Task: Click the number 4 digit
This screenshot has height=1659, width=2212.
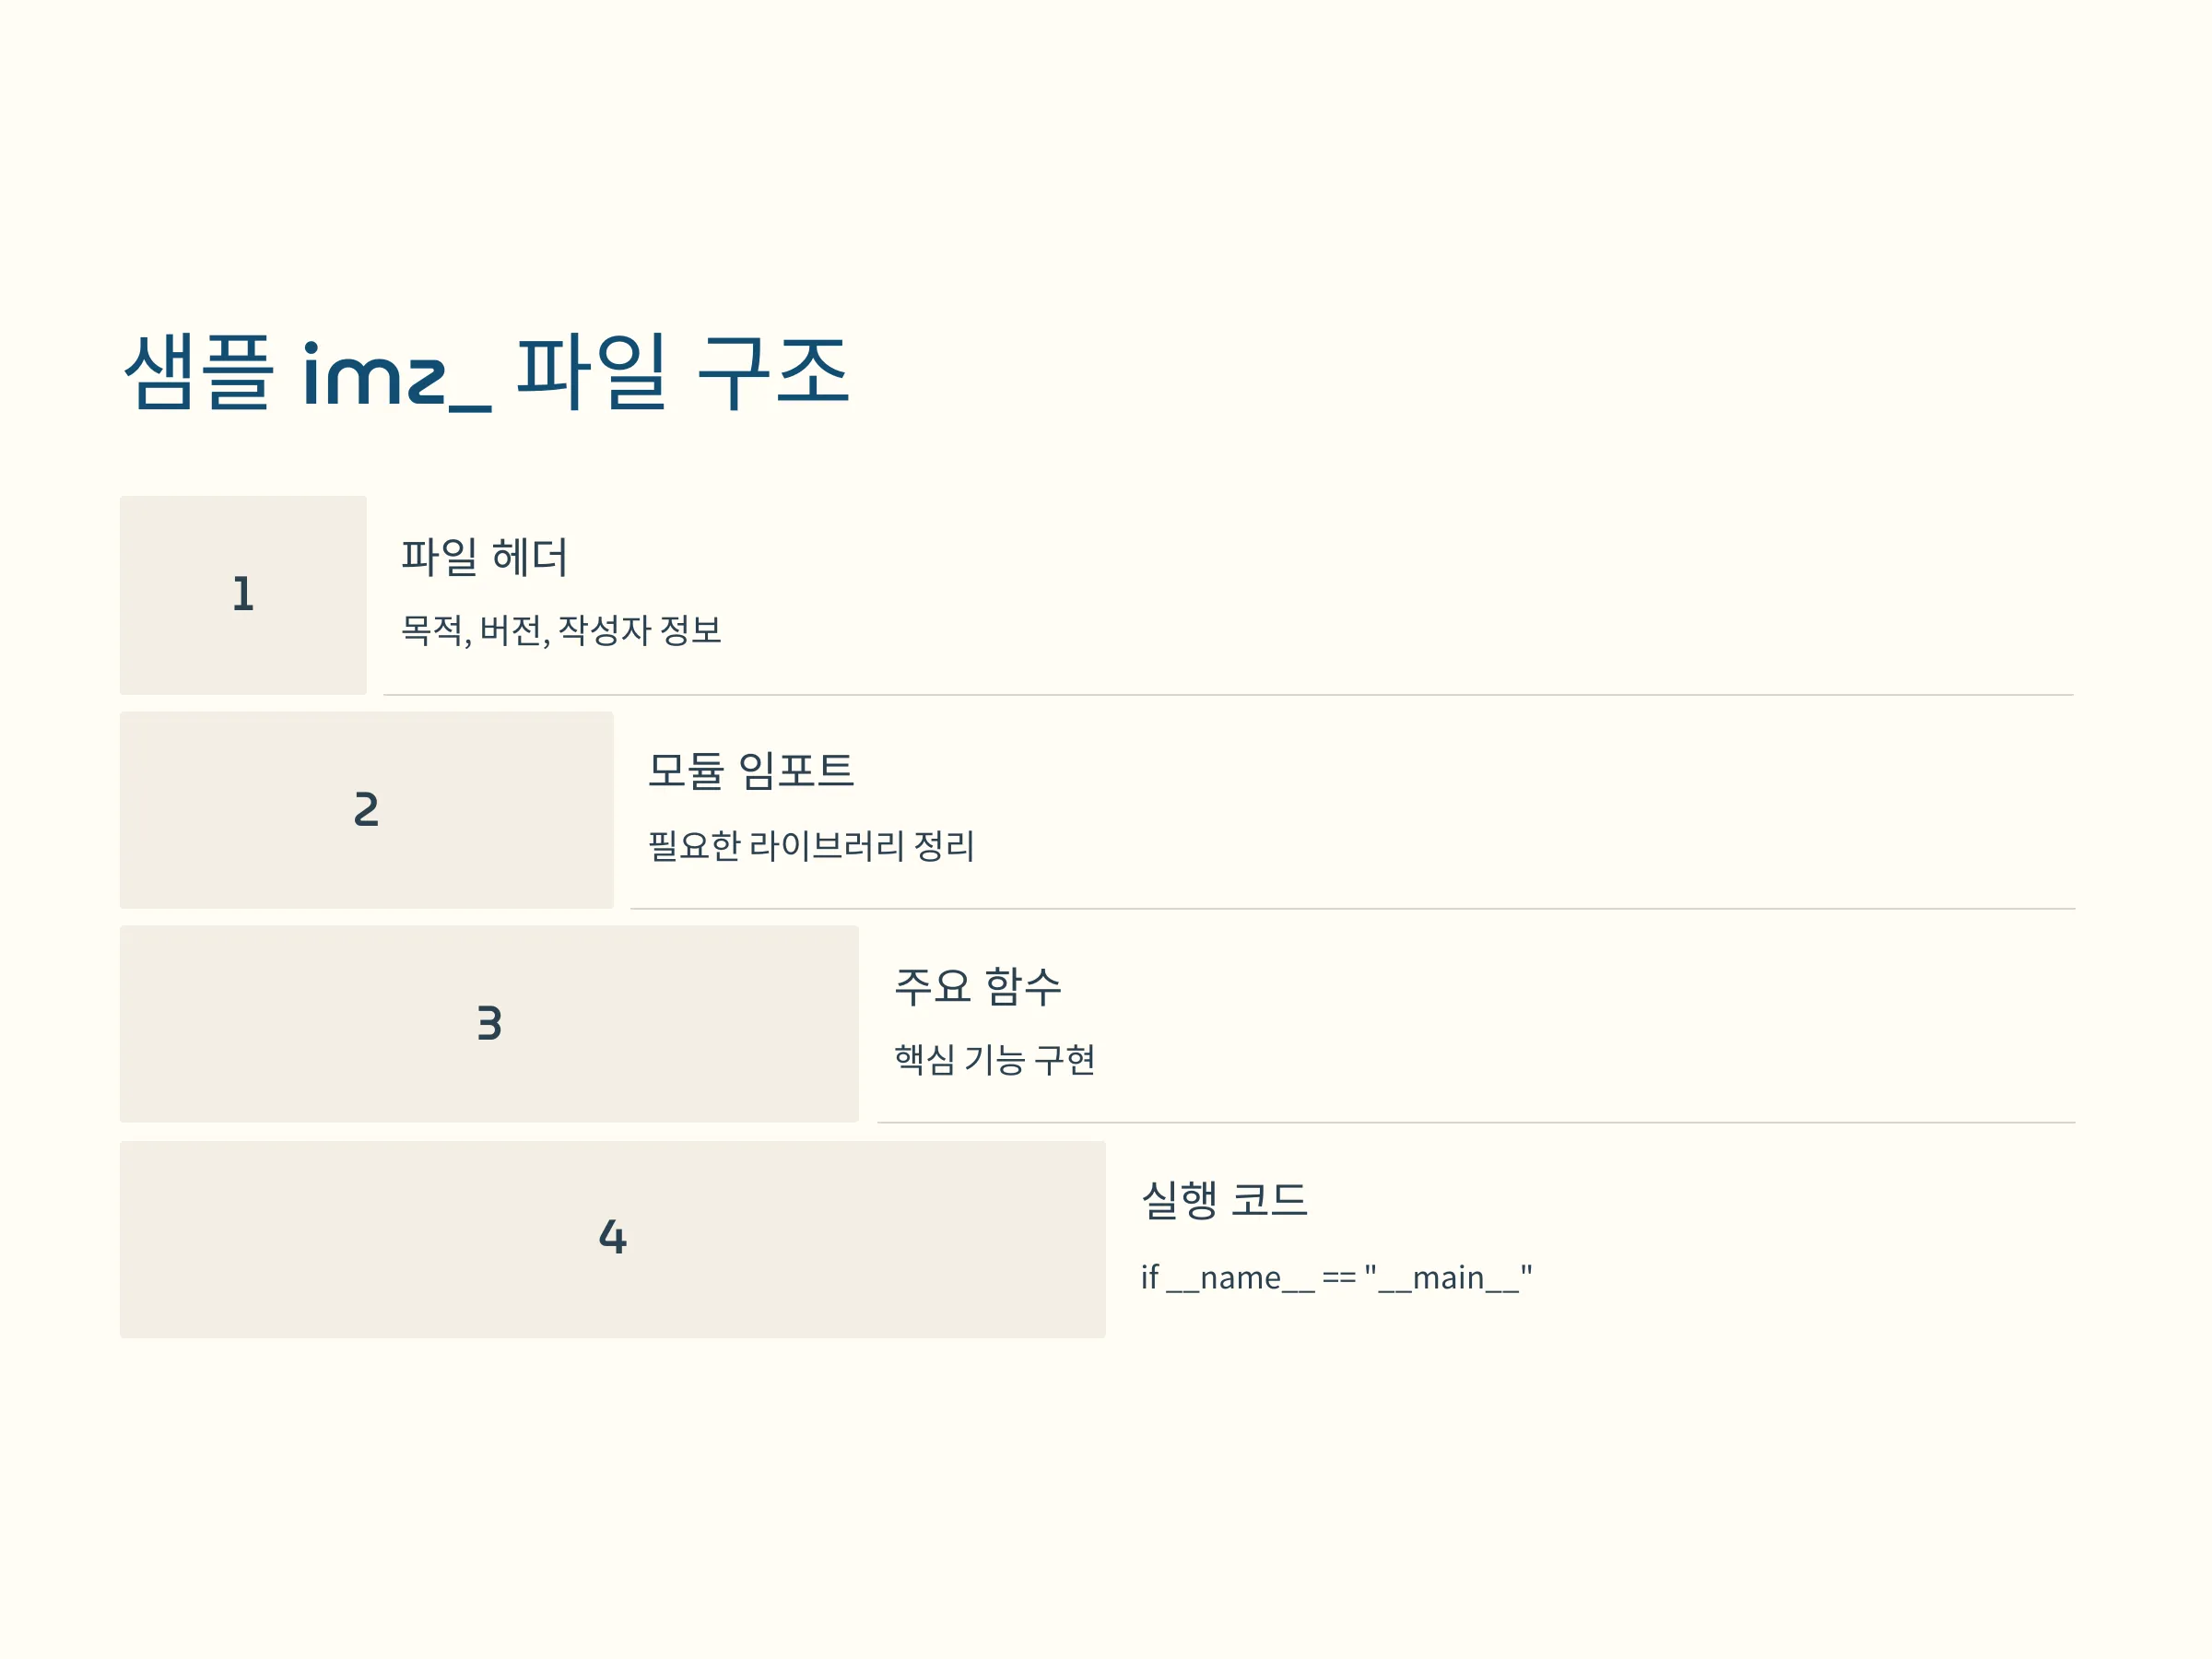Action: [x=612, y=1237]
